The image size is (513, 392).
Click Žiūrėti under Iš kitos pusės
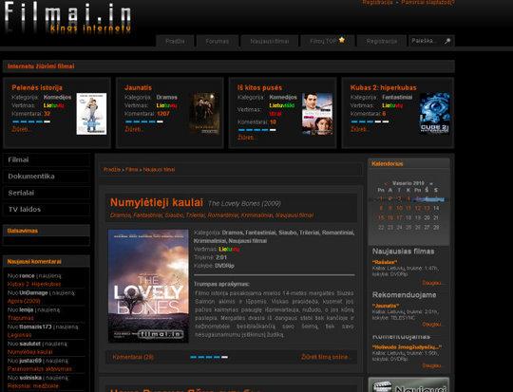(x=246, y=138)
